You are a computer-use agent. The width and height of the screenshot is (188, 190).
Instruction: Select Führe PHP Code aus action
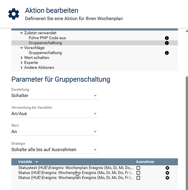coord(47,38)
